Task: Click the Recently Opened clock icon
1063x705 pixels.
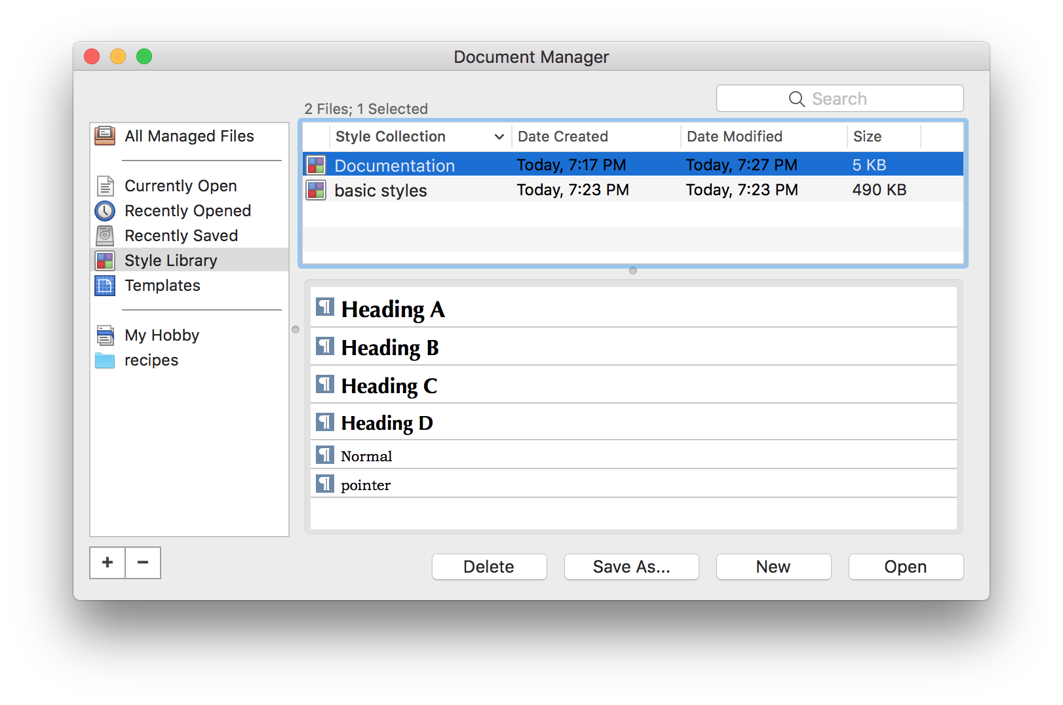Action: 105,211
